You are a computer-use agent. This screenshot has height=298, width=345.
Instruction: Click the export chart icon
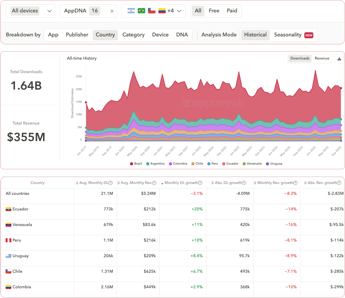(339, 58)
